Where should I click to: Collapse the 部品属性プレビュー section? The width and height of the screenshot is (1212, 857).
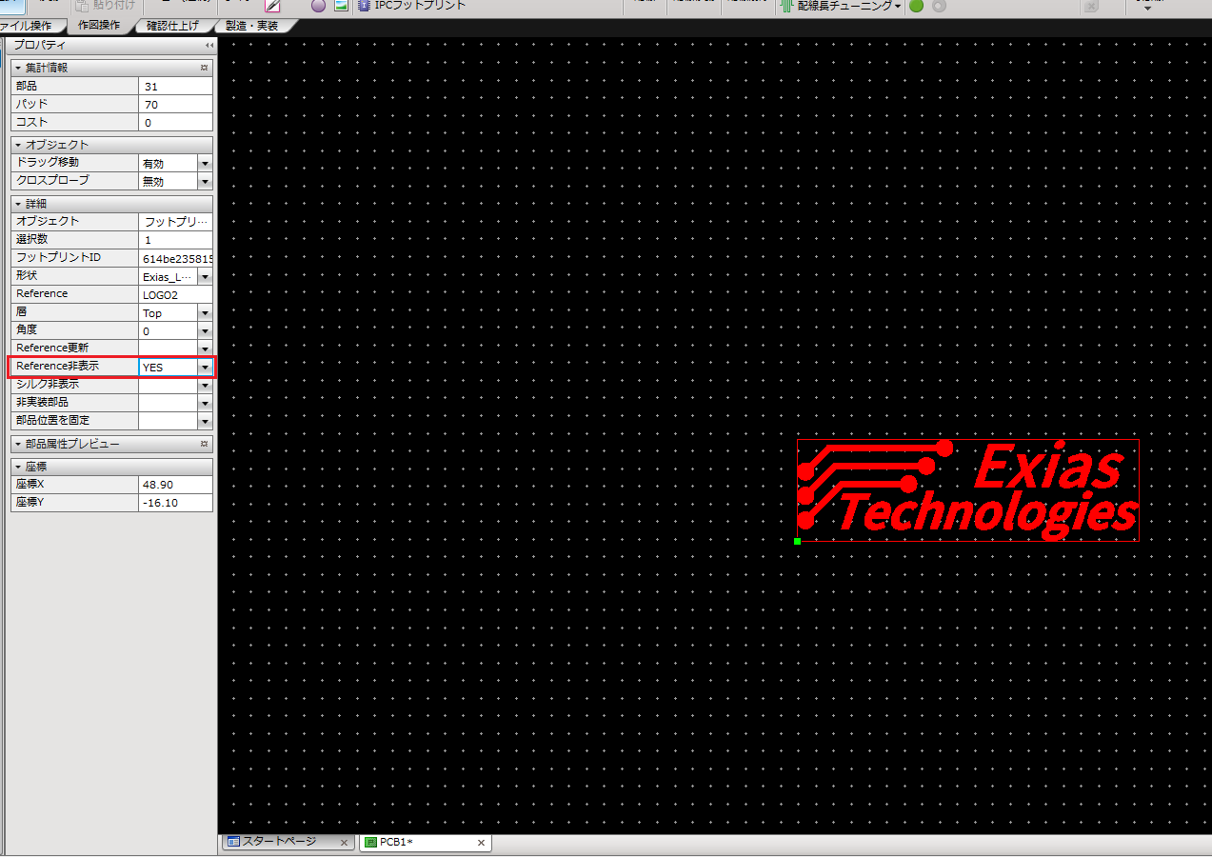coord(17,445)
